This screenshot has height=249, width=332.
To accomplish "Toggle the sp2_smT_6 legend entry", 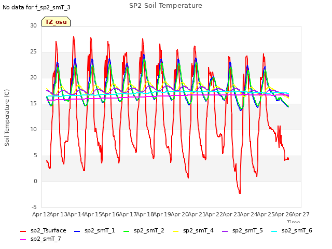I will pos(292,230).
